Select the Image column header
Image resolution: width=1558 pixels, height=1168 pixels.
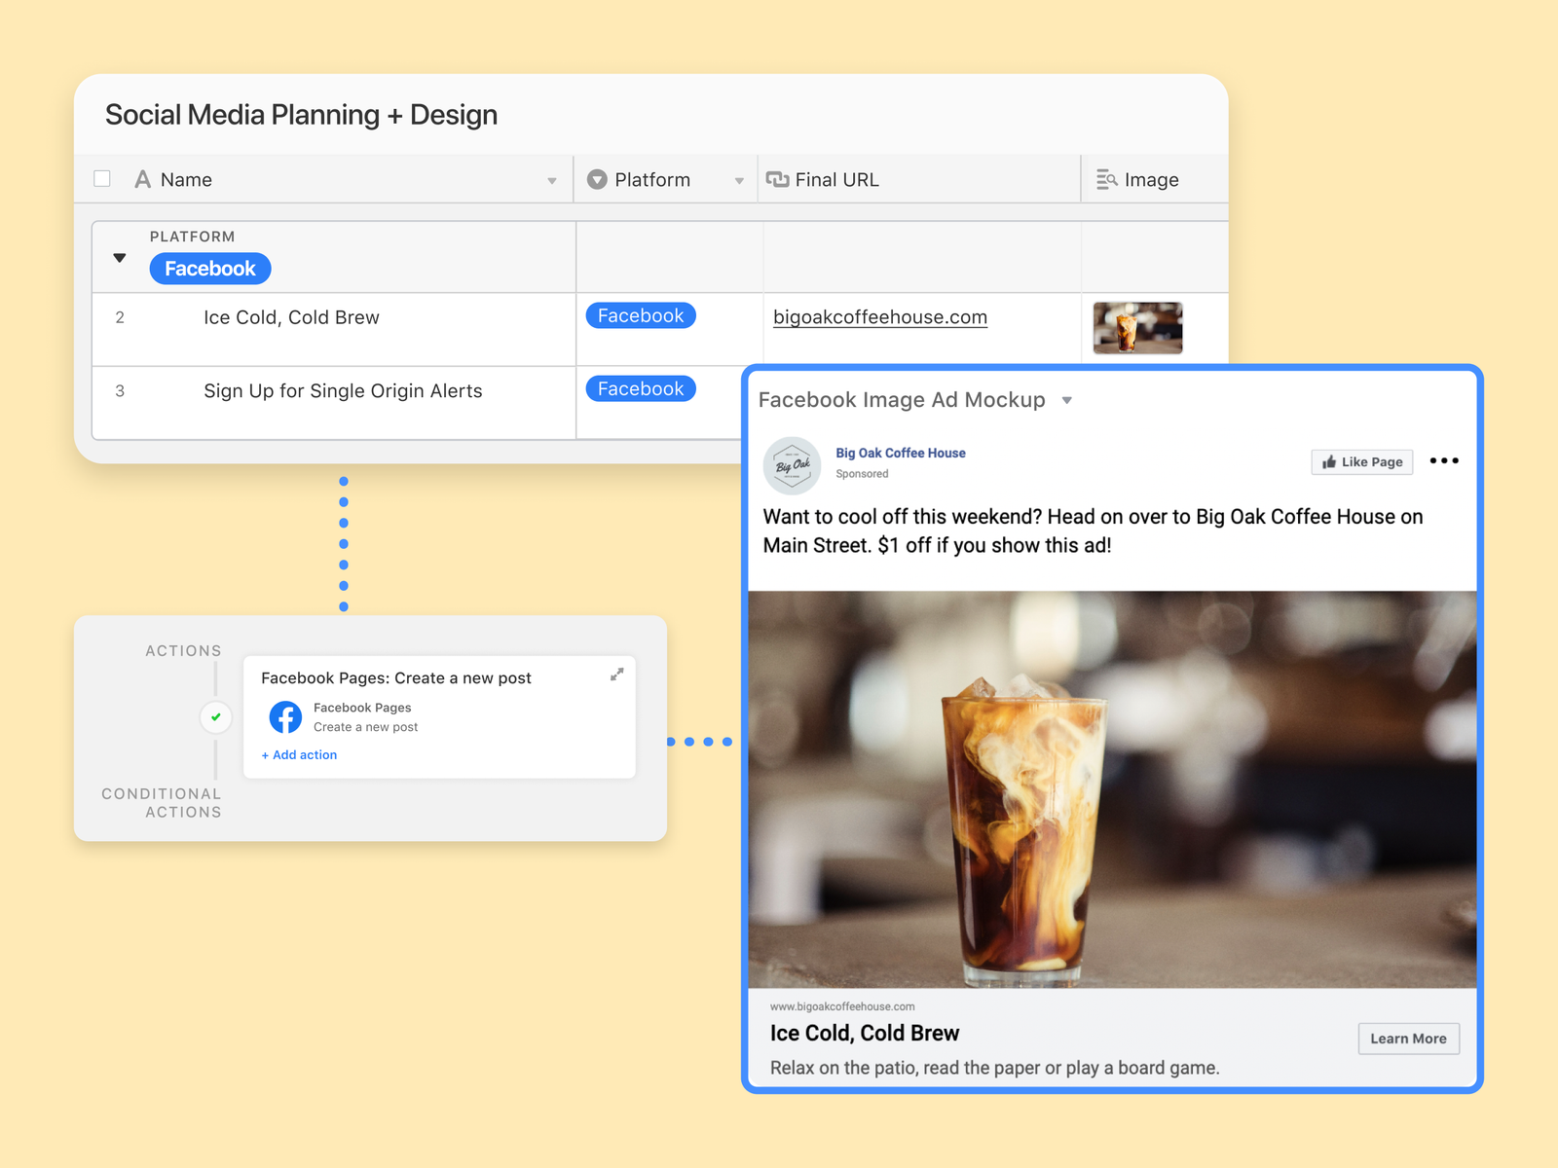pyautogui.click(x=1155, y=179)
